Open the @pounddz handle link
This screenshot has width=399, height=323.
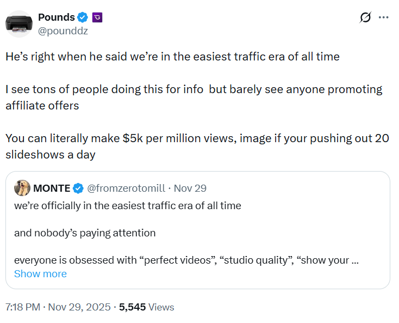(63, 31)
